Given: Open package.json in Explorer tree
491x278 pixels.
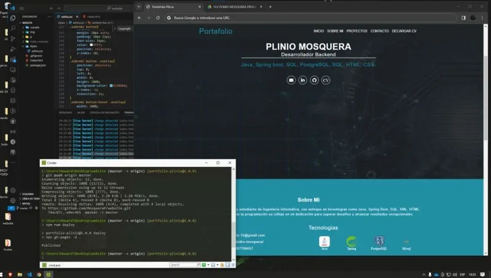Looking at the screenshot, I should pyautogui.click(x=38, y=65).
